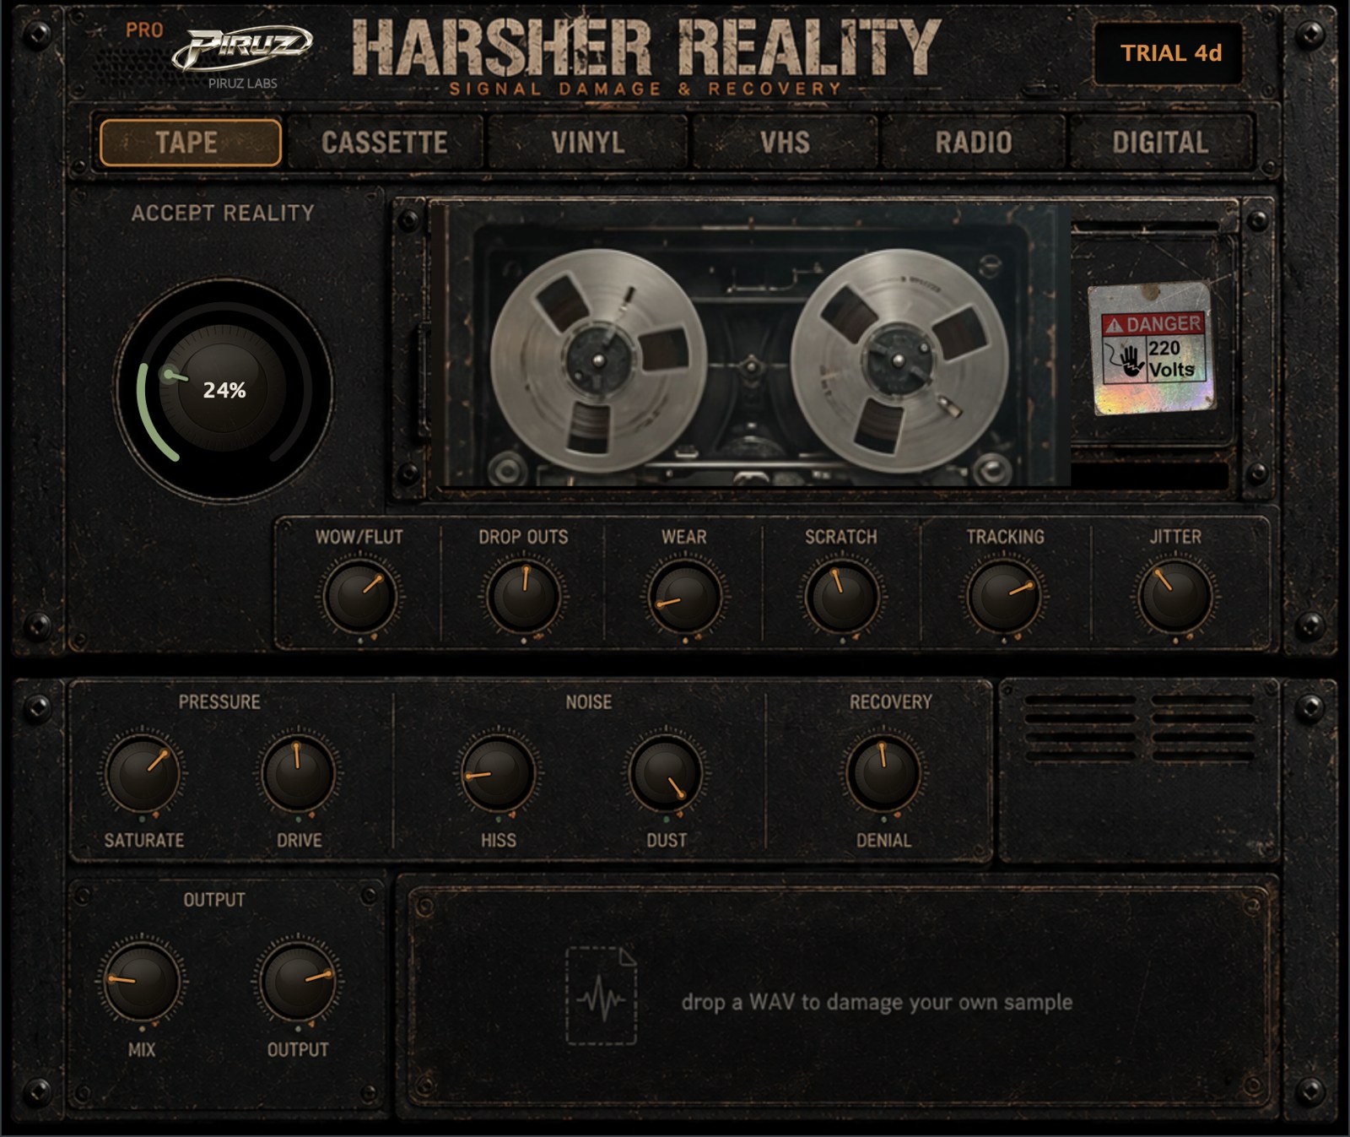The image size is (1350, 1137).
Task: Click the OUTPUT level knob
Action: tap(298, 982)
